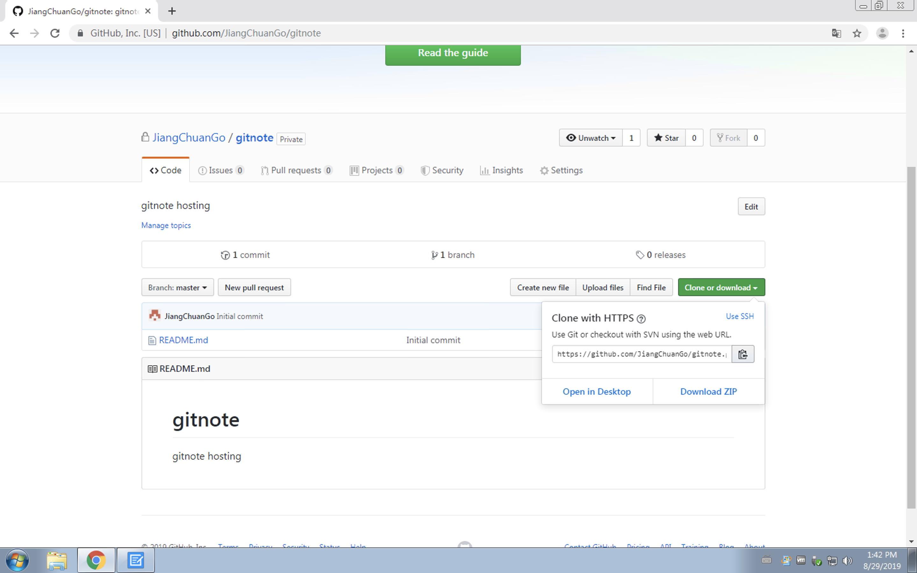Switch clone method to Use SSH
This screenshot has width=917, height=573.
click(739, 316)
